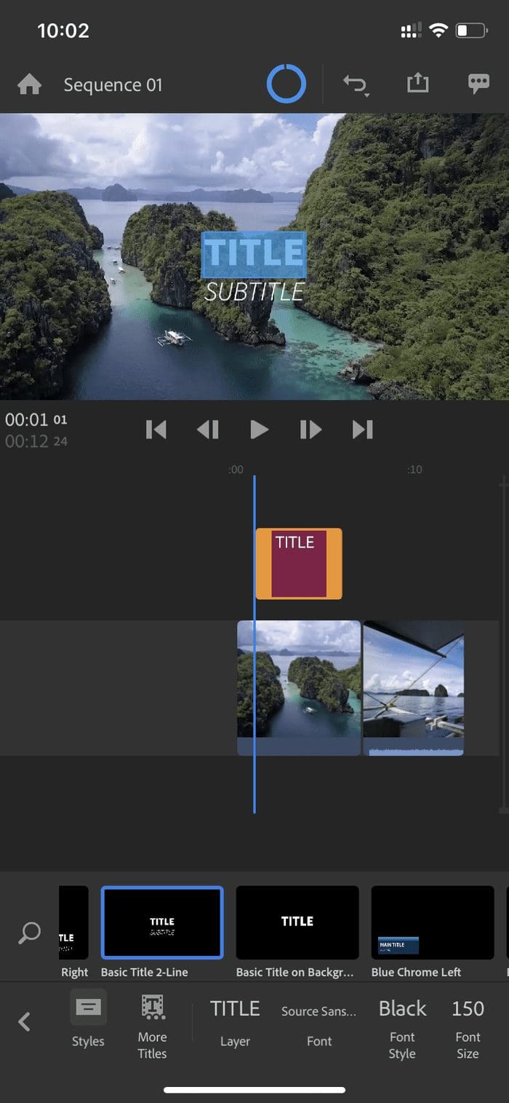Select the island aerial video clip
The image size is (509, 1103).
pyautogui.click(x=299, y=688)
